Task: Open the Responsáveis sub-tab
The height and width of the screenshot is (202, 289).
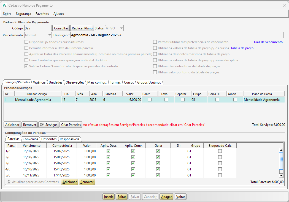Action: point(69,139)
